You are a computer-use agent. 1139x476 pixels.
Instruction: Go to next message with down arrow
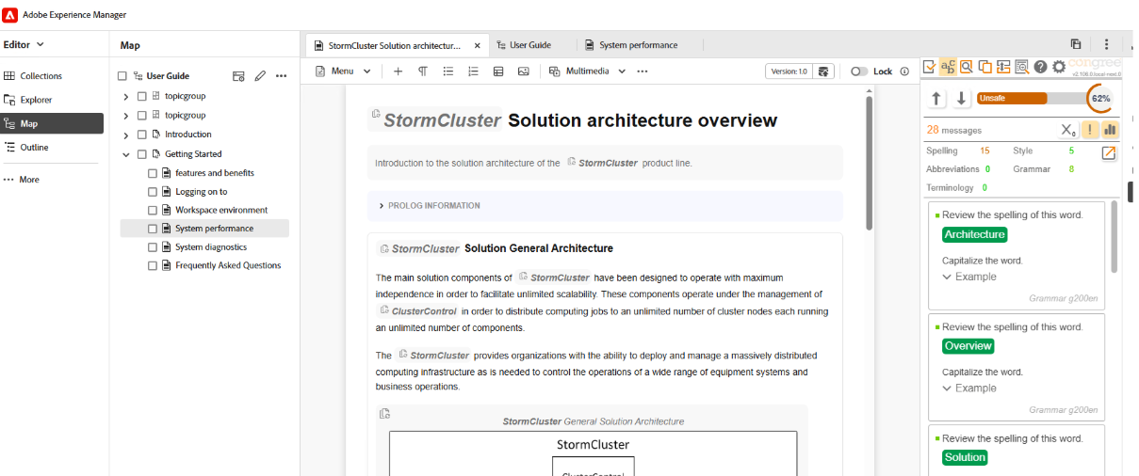961,98
